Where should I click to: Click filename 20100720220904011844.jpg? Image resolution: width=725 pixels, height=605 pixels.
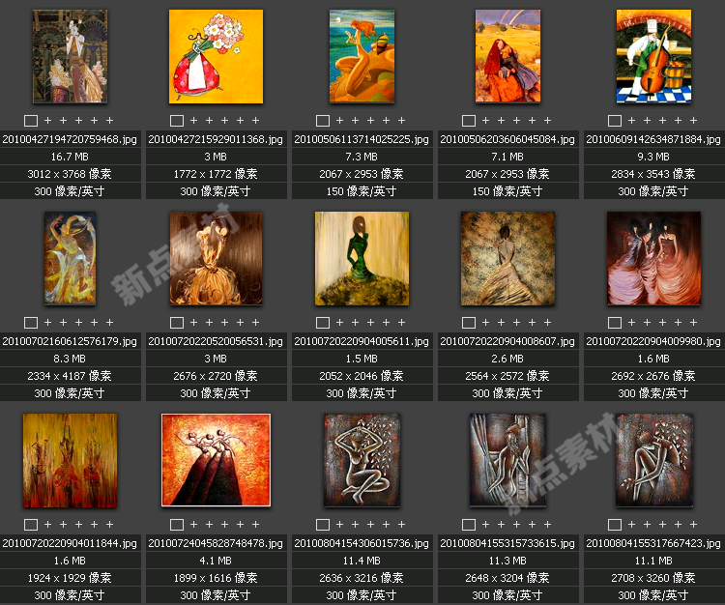pos(70,543)
